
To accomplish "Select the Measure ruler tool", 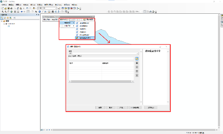I will 49,12.
